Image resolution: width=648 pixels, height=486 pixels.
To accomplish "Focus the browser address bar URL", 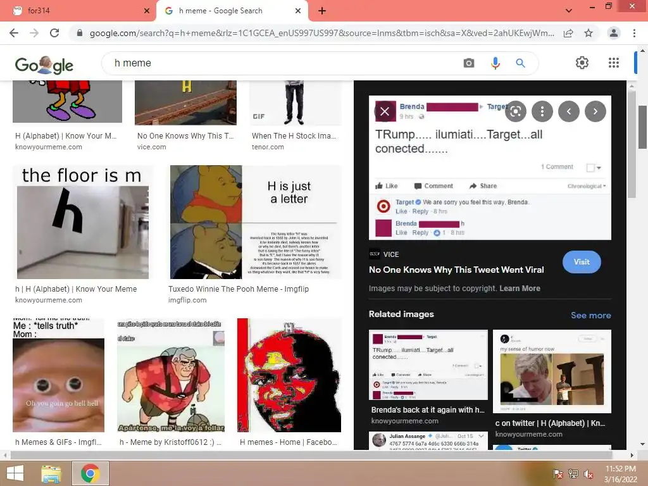I will tap(321, 33).
